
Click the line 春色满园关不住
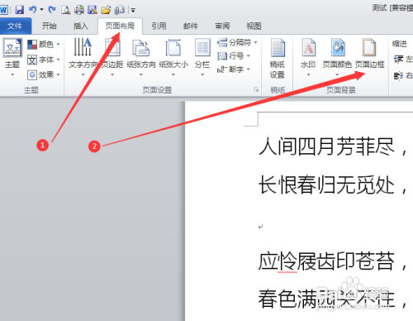point(326,299)
